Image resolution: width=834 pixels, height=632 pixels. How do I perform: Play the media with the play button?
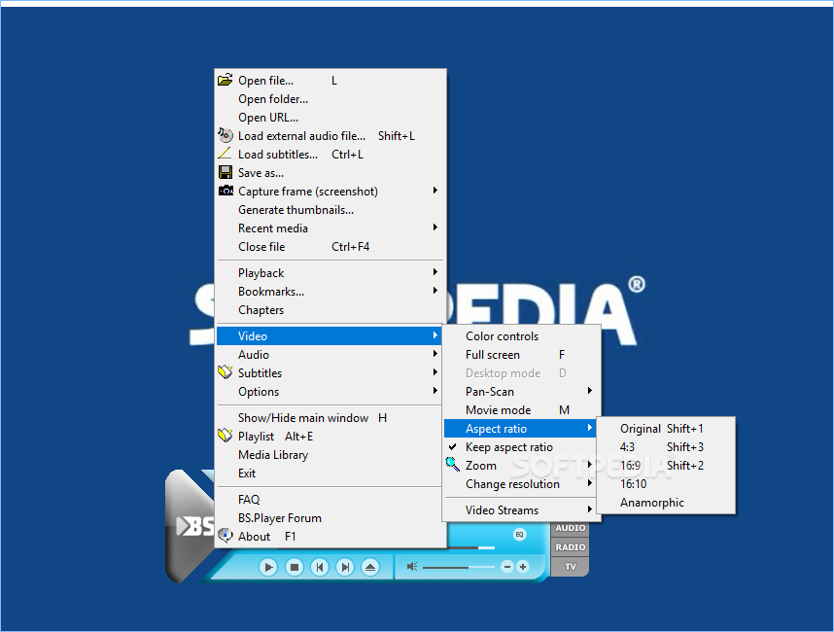[268, 567]
